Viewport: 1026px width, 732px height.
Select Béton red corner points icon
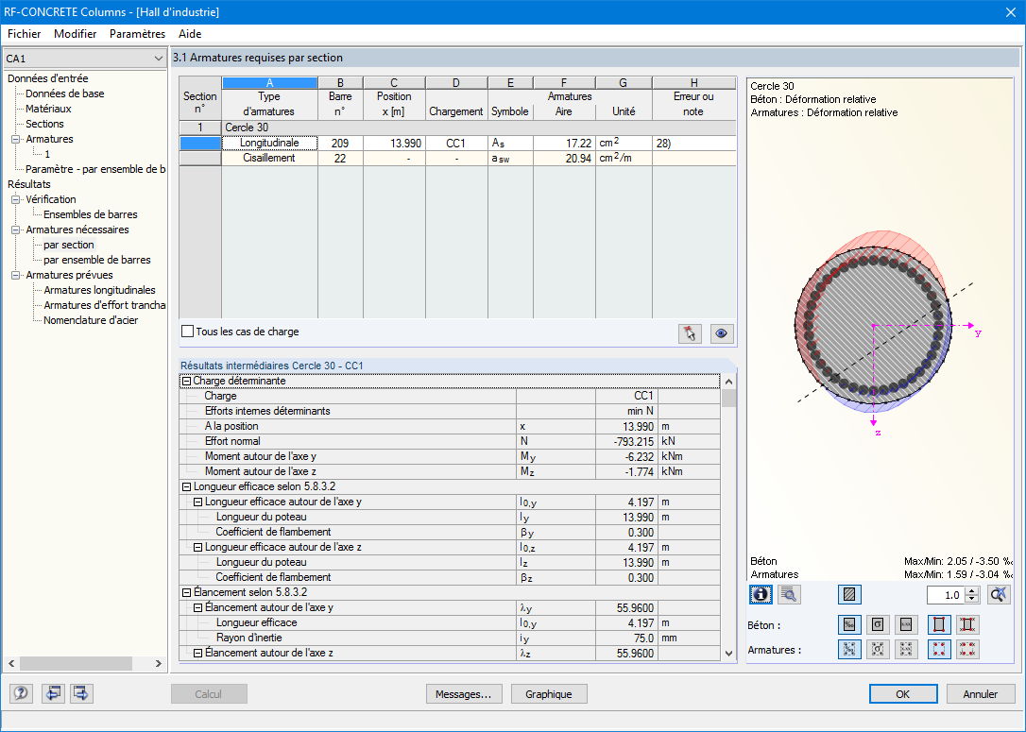pyautogui.click(x=939, y=624)
